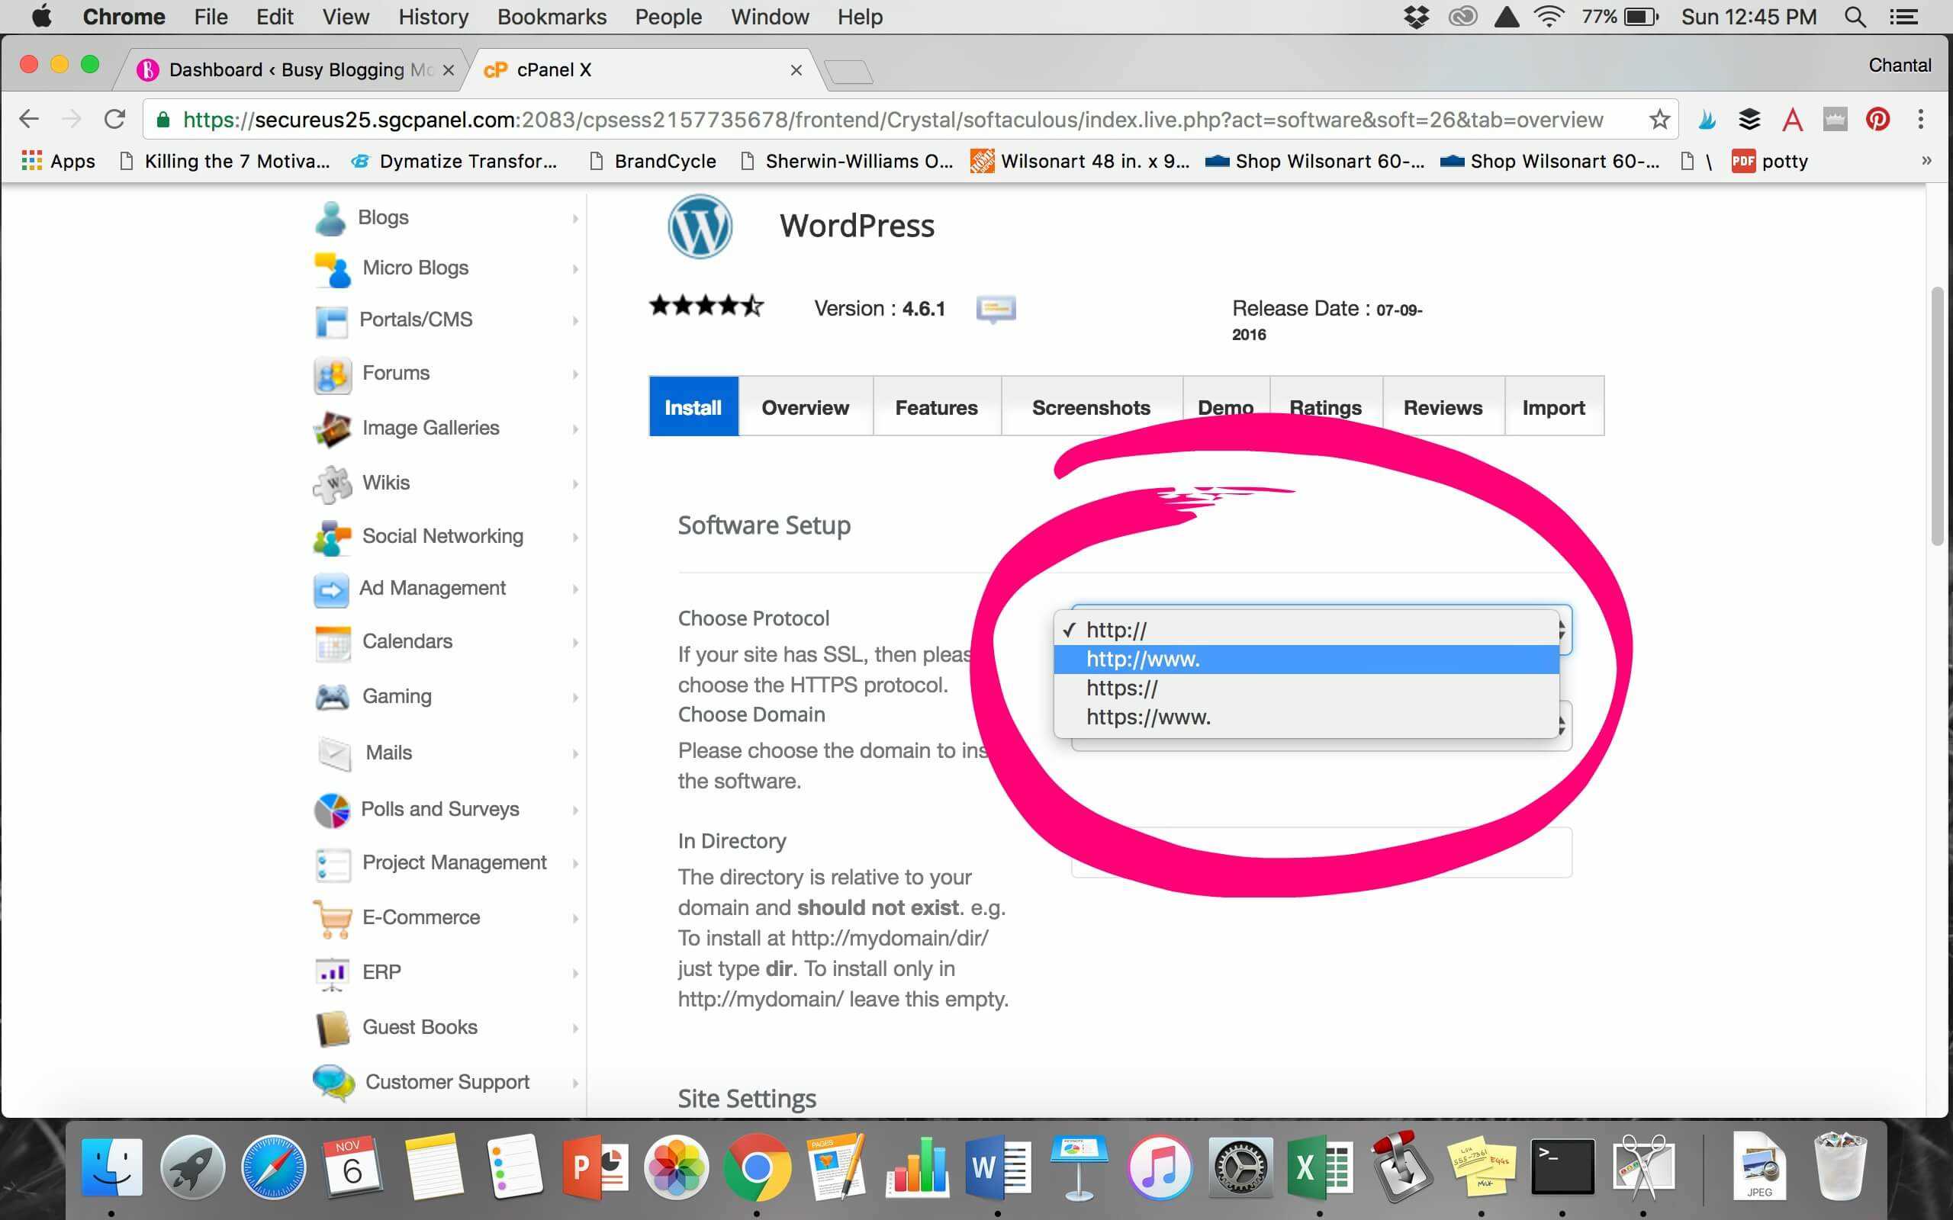
Task: Expand the Blogs submenu arrow
Action: point(575,219)
